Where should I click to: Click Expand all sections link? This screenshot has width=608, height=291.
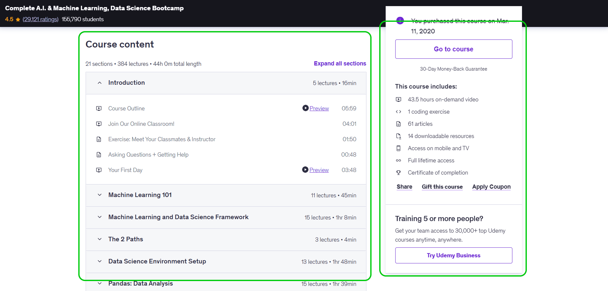pyautogui.click(x=340, y=64)
